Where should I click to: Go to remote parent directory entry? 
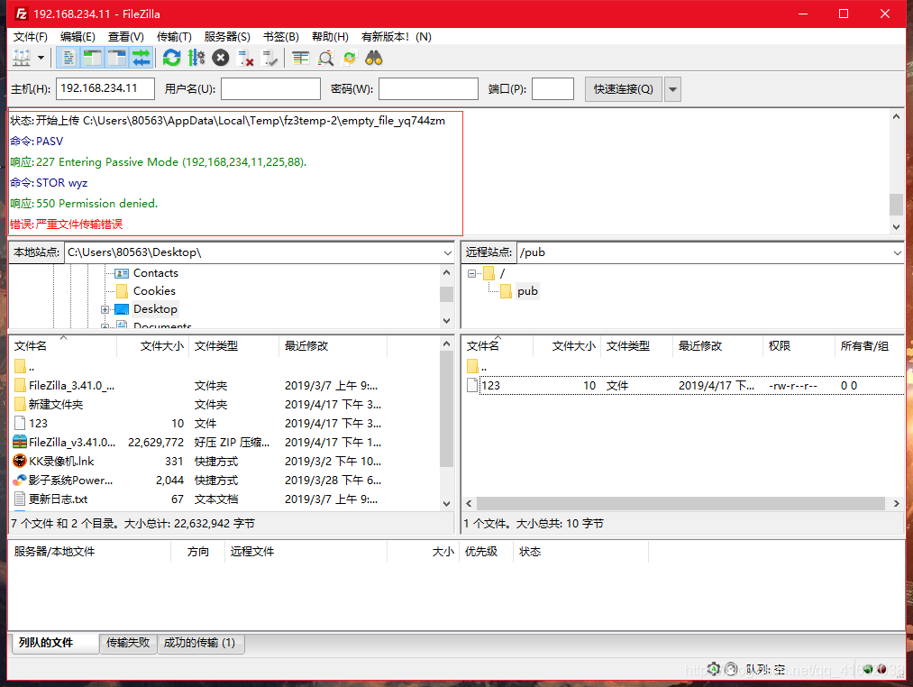[x=476, y=367]
